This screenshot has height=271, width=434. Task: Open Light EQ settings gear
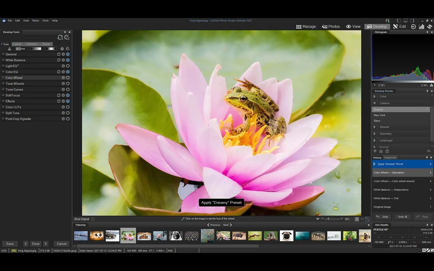point(63,66)
